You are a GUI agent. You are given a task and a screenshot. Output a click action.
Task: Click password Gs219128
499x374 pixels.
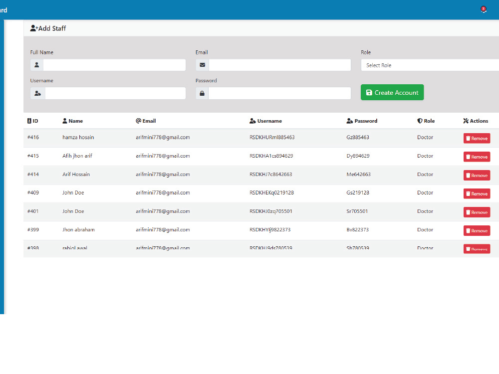(x=358, y=192)
